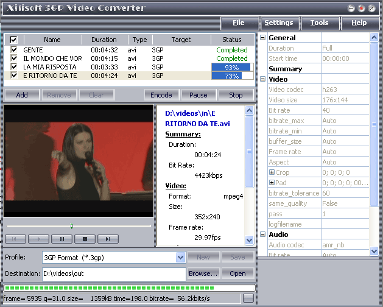
Task: Collapse the Audio property section
Action: tap(263, 235)
